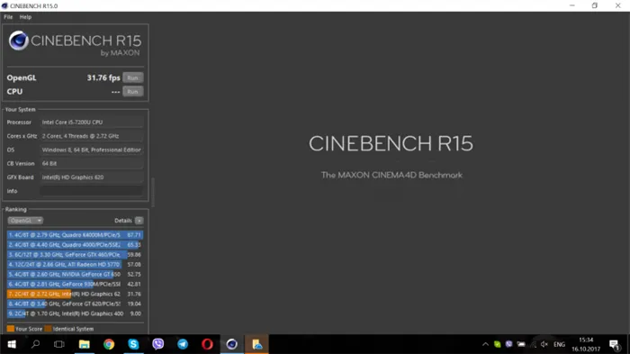
Task: Click the Cinebench taskbar icon
Action: (x=232, y=344)
